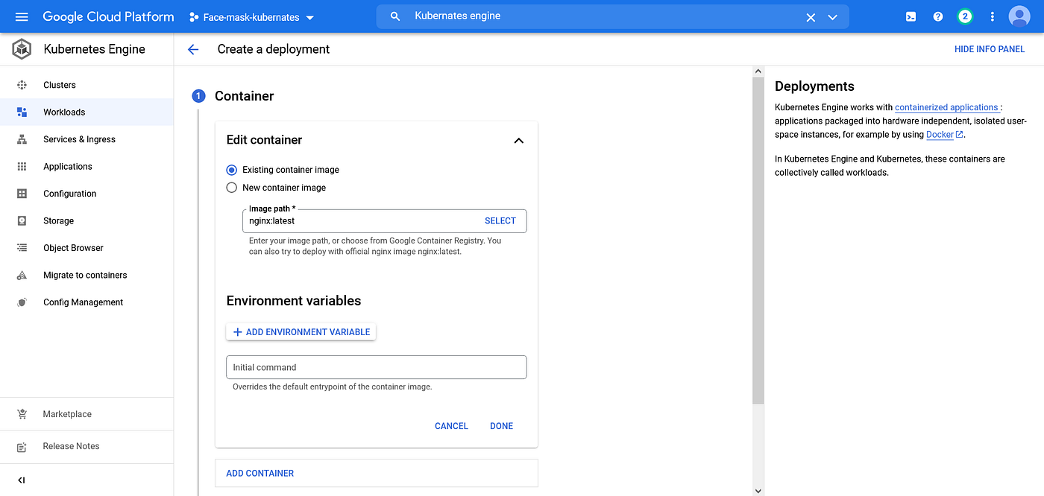
Task: Open the three-dot settings menu
Action: (x=992, y=16)
